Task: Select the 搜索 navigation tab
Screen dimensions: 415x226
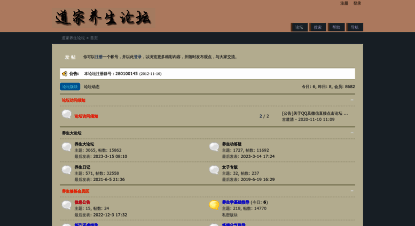Action: tap(318, 27)
